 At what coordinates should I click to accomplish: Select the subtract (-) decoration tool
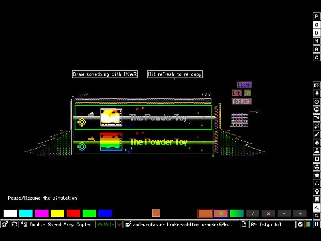pyautogui.click(x=284, y=213)
